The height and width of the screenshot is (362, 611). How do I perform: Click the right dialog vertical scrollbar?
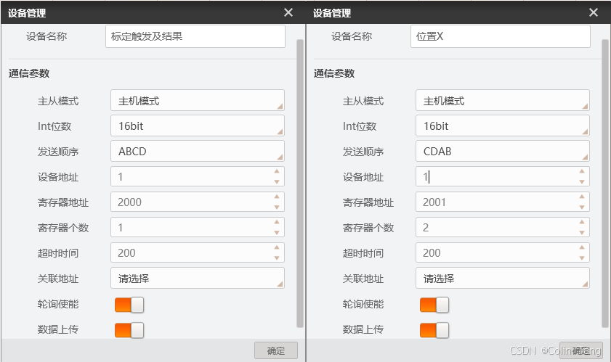(x=605, y=183)
